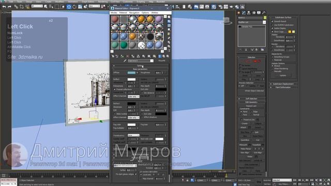
Task: Enable Fresnel reflections checkbox
Action: (115, 89)
